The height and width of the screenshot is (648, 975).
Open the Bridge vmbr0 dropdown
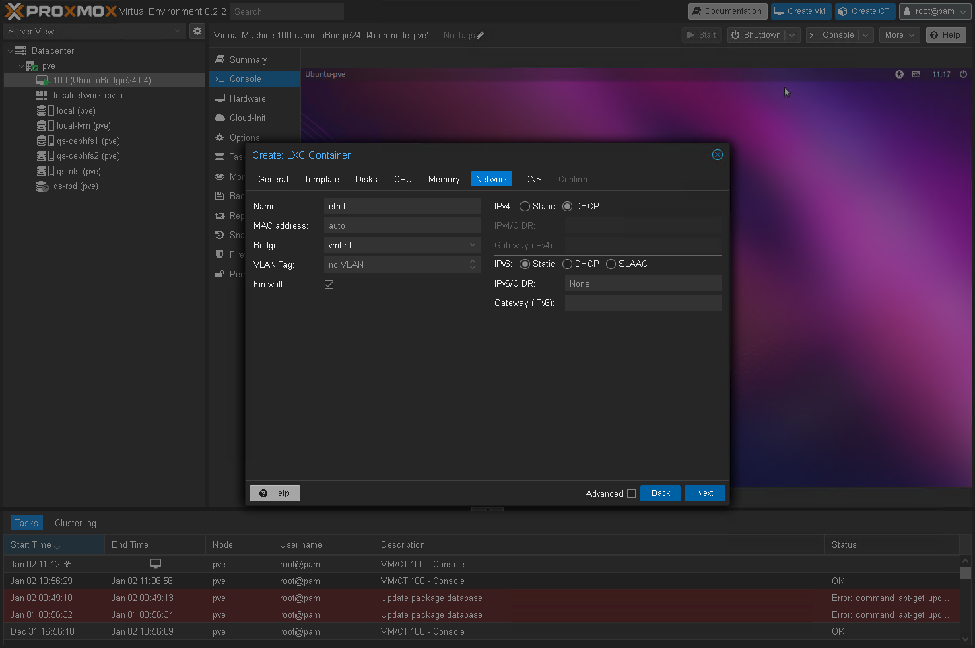(x=402, y=246)
